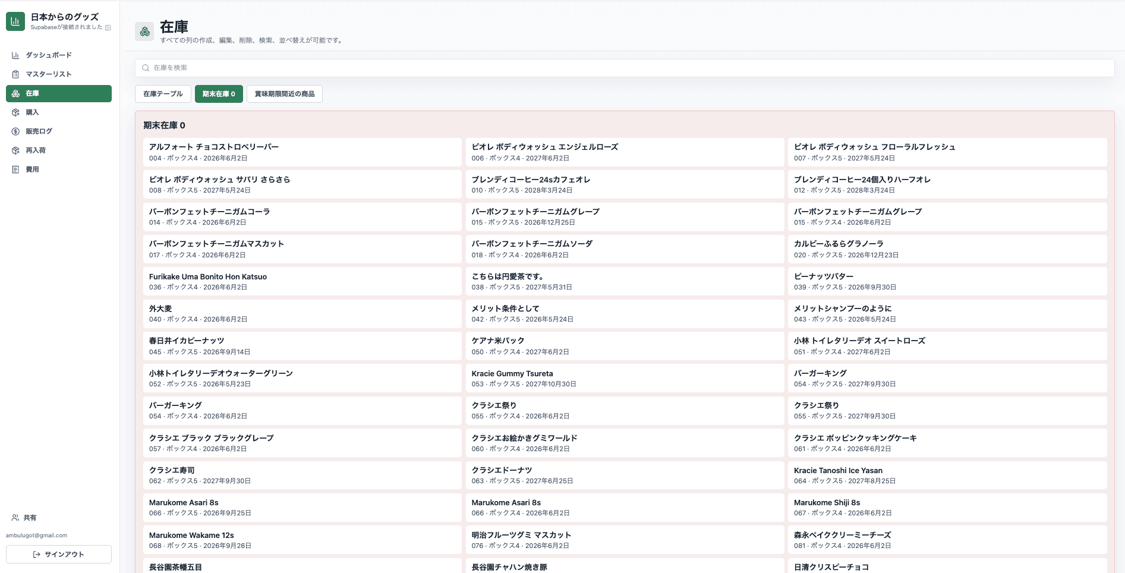The width and height of the screenshot is (1125, 573).
Task: Focus the 在庫を検索 search field
Action: [625, 68]
